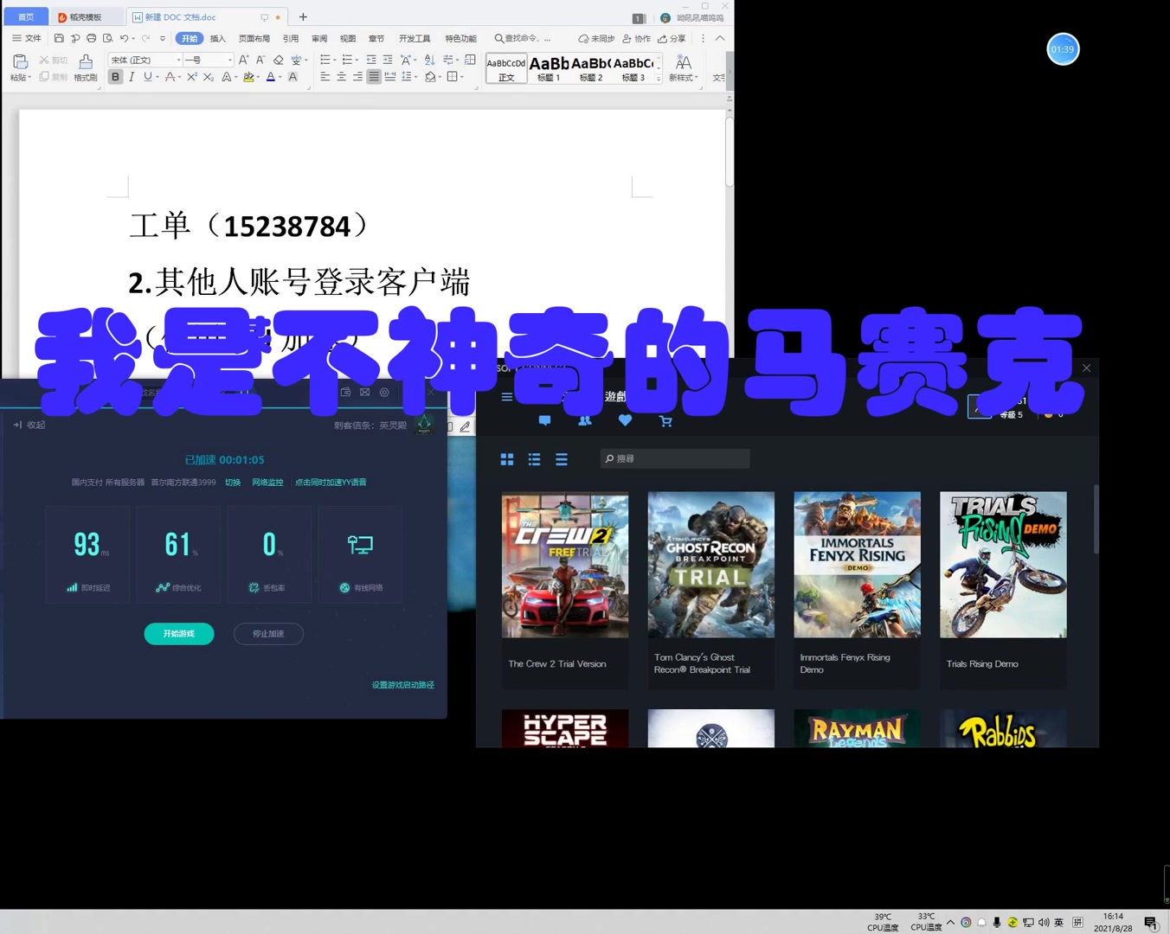Click the 搜索 search field in game library

[675, 458]
